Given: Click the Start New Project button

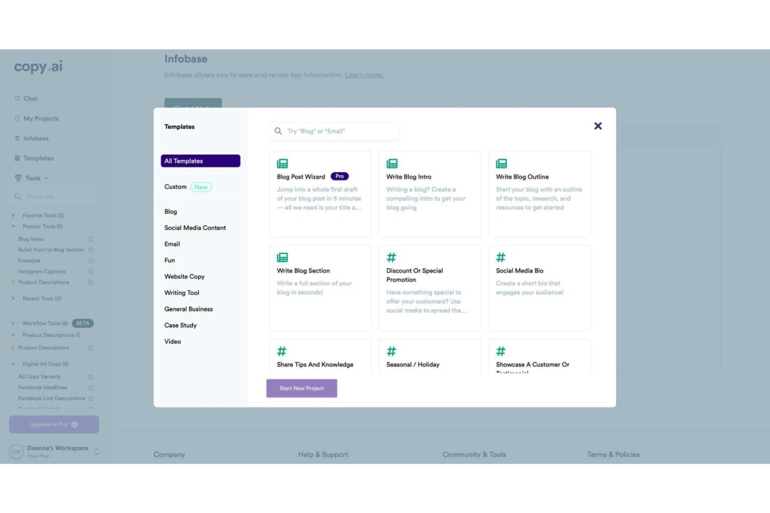Looking at the screenshot, I should pos(302,388).
